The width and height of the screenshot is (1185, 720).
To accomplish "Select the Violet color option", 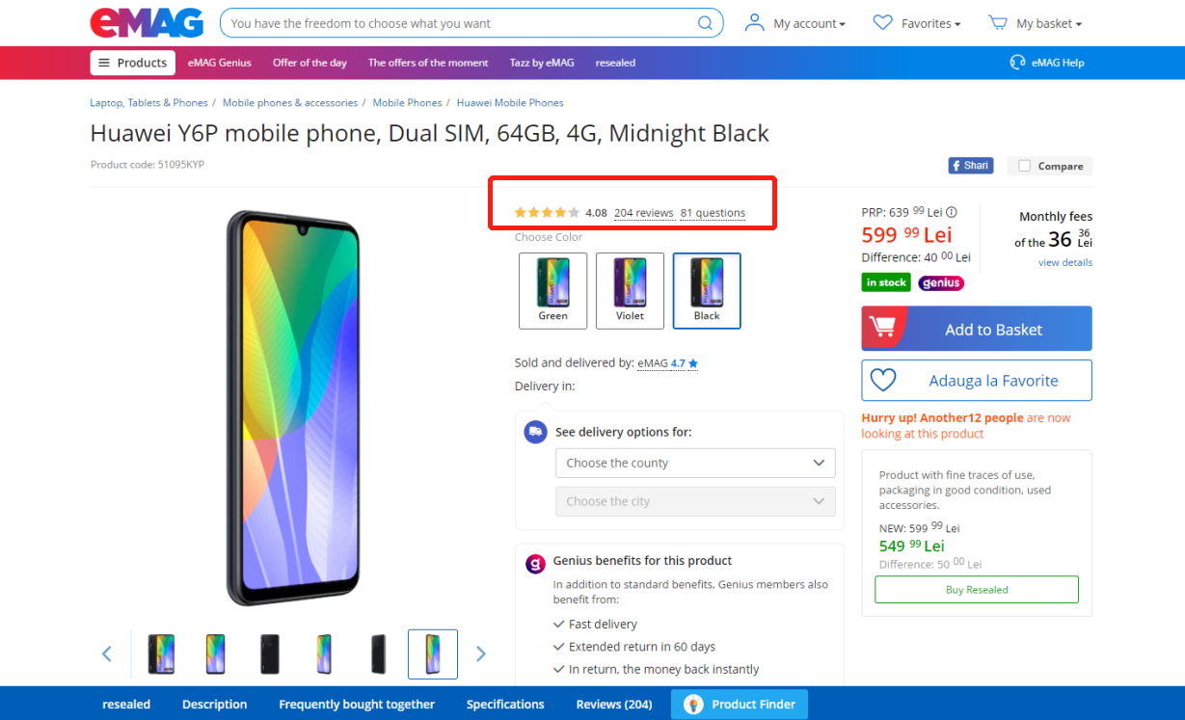I will point(630,290).
